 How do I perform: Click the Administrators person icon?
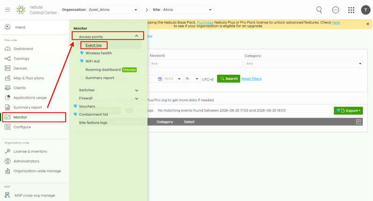[x=7, y=161]
